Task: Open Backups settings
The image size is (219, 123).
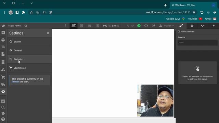Action: click(30, 59)
